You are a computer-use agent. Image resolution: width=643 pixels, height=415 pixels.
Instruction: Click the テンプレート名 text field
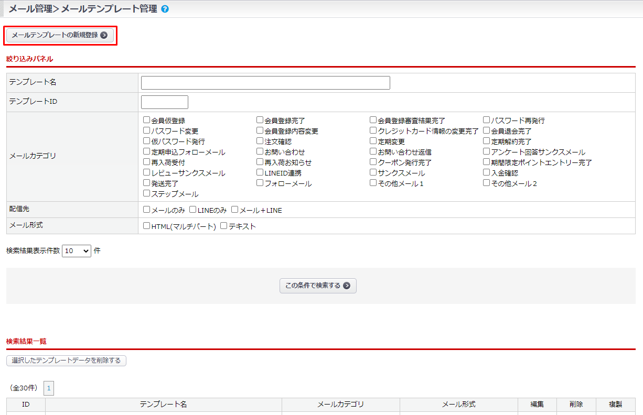point(265,83)
